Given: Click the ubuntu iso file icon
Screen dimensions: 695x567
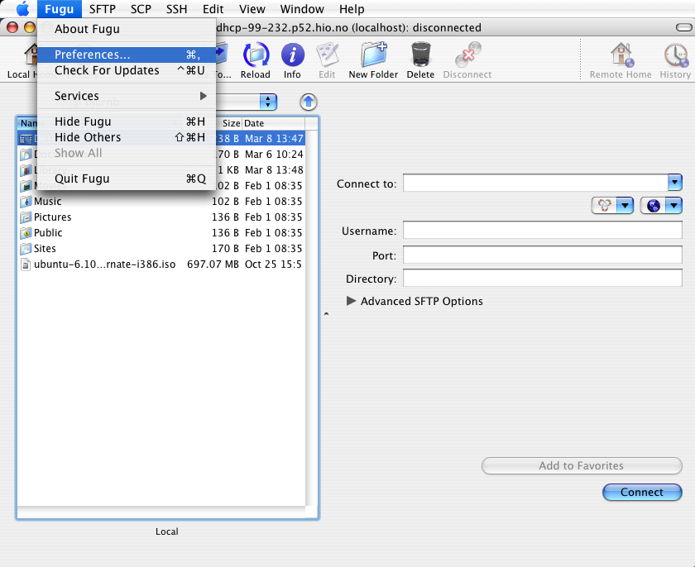Looking at the screenshot, I should point(26,264).
